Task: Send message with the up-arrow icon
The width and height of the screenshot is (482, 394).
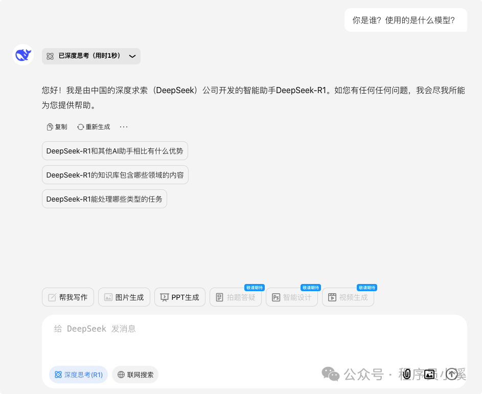Action: click(x=451, y=374)
